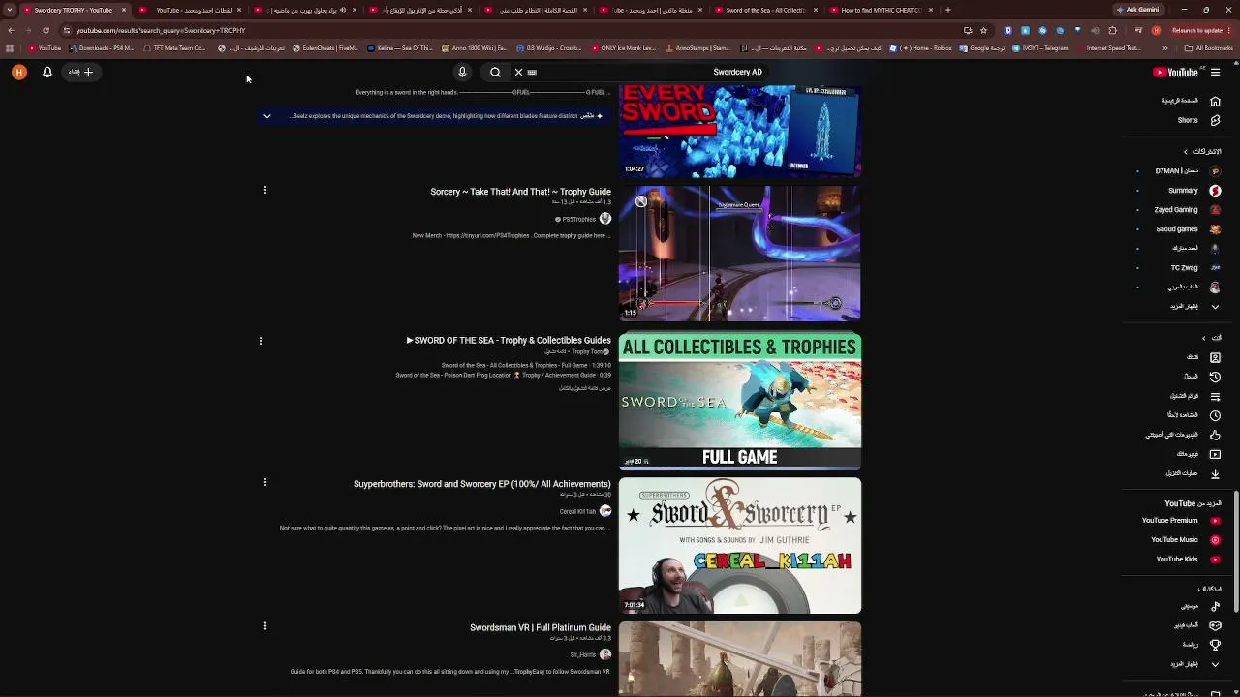Open the History page icon in sidebar

click(x=1215, y=377)
